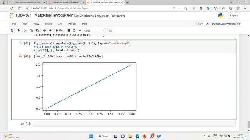Click the pencil edit mode icon
The image size is (250, 140).
pyautogui.click(x=207, y=24)
